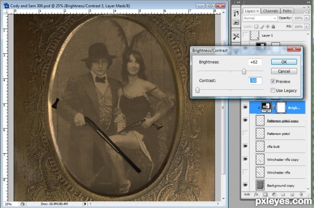Click the link layers icon
This screenshot has height=208, width=314.
coord(246,194)
